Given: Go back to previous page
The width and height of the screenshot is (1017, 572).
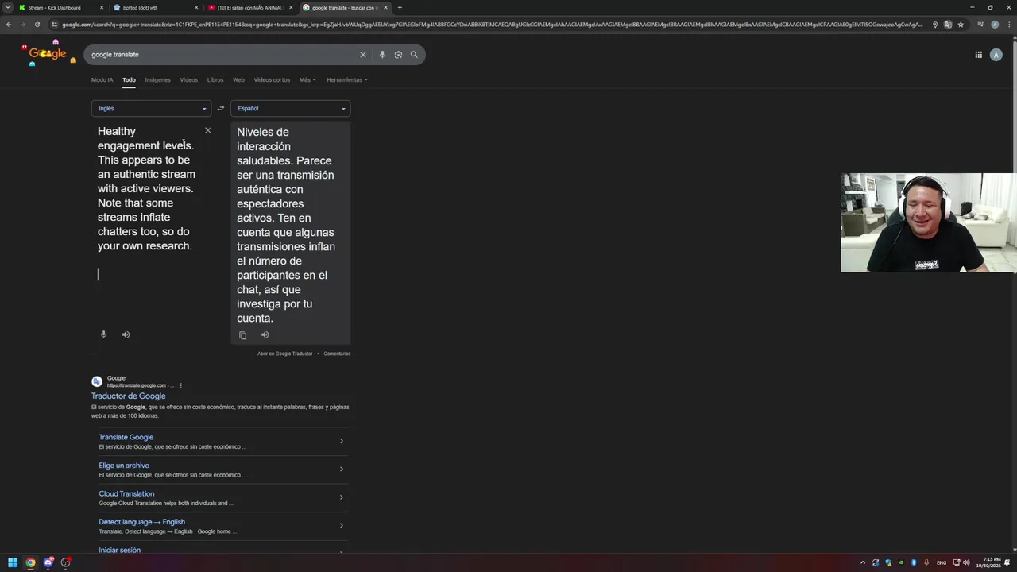Looking at the screenshot, I should coord(8,25).
